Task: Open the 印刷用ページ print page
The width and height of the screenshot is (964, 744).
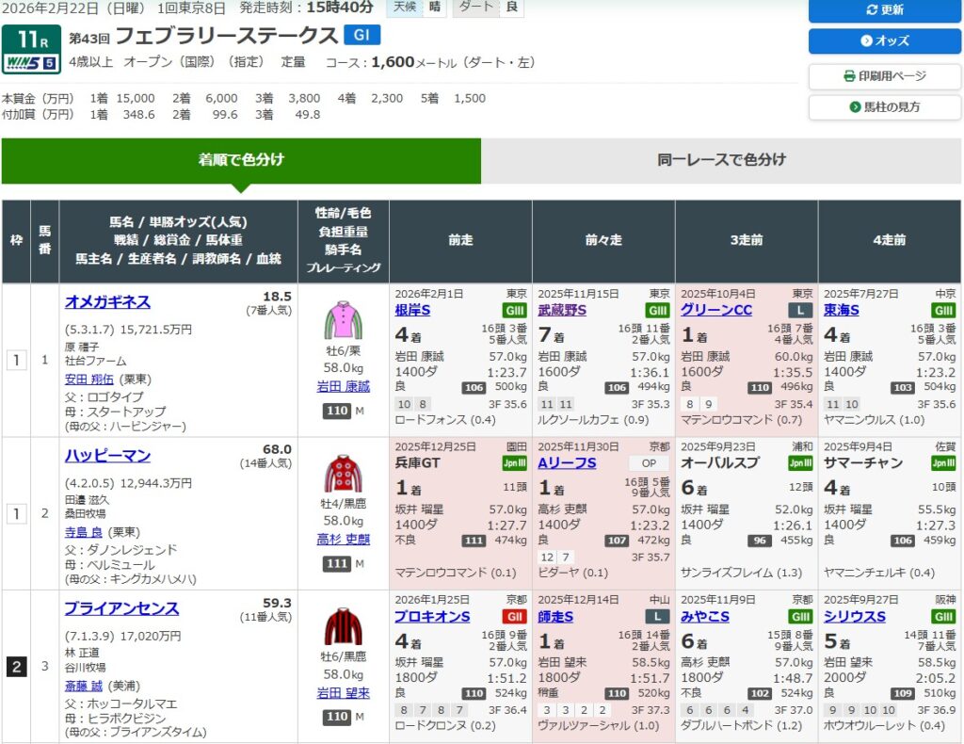Action: (884, 75)
